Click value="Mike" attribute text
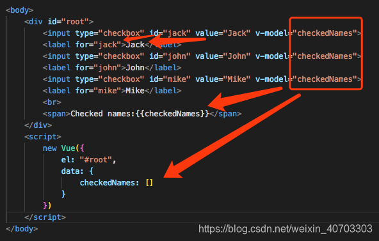This screenshot has height=241, width=379. [223, 79]
